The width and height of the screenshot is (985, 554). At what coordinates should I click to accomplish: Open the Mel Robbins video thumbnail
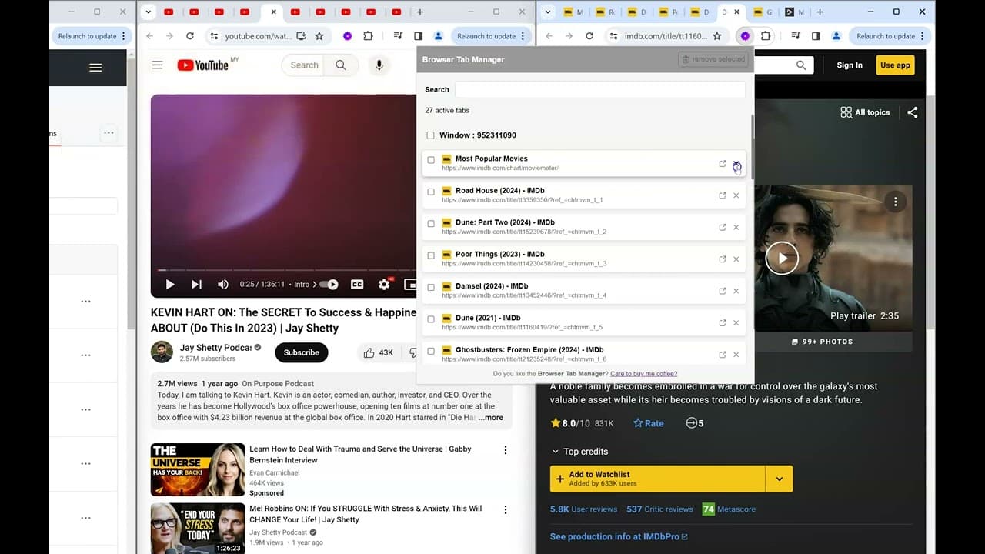[198, 529]
